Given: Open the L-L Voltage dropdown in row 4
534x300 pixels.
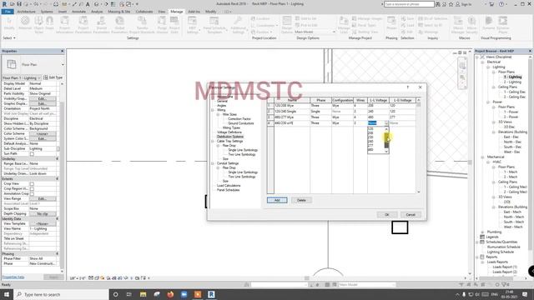Looking at the screenshot, I should [386, 123].
